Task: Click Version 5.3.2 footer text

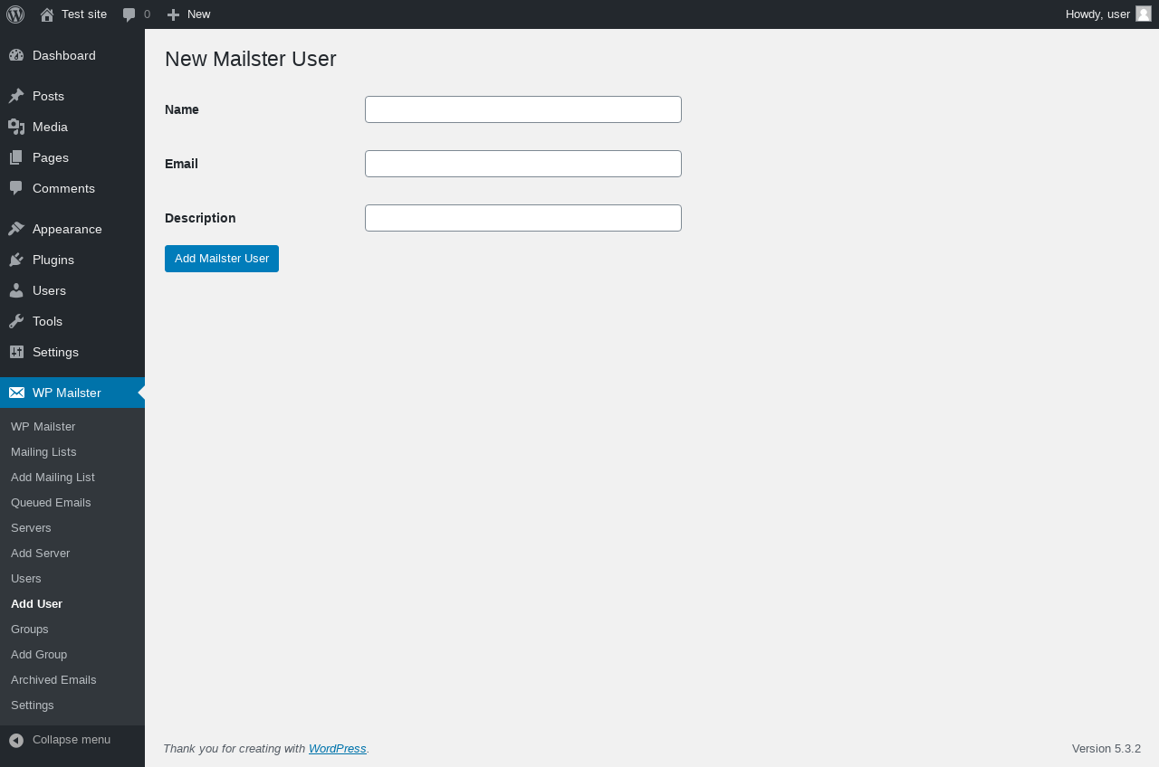Action: pyautogui.click(x=1106, y=749)
